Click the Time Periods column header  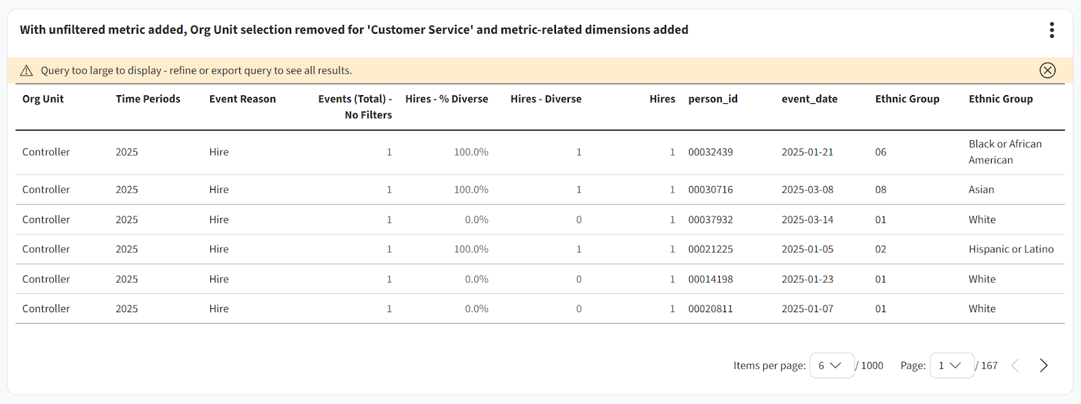148,99
